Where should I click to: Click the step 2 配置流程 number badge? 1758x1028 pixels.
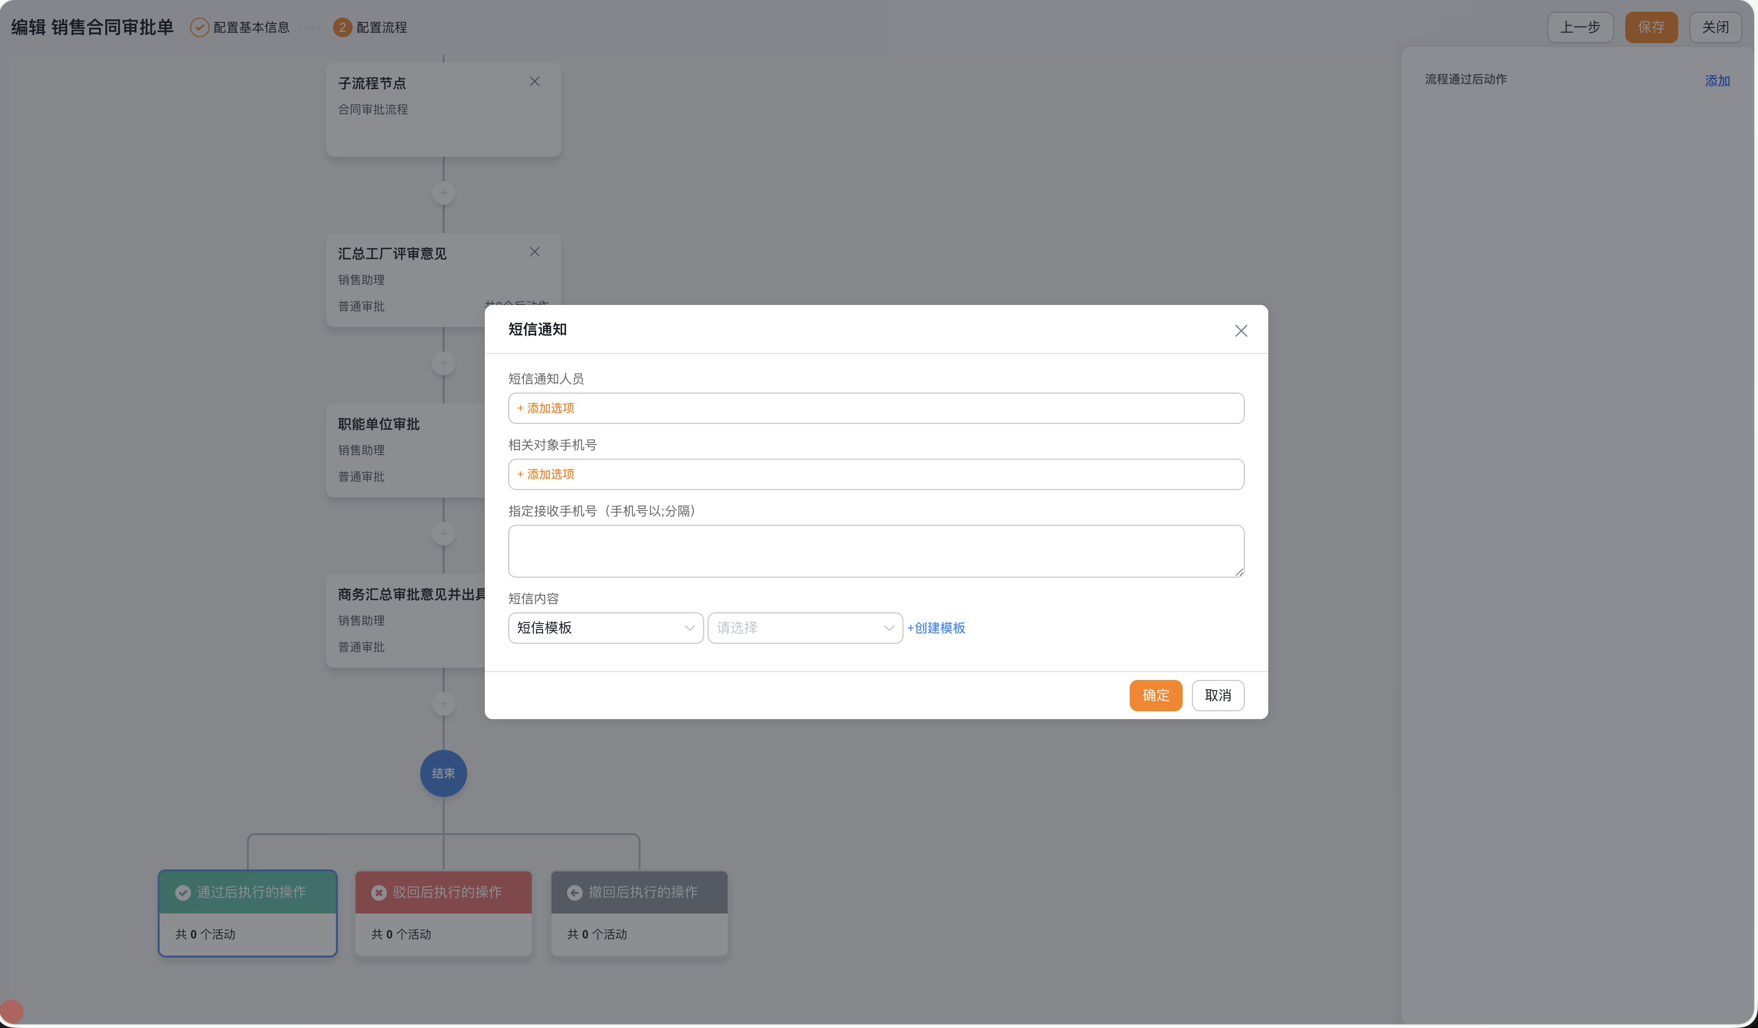click(342, 27)
